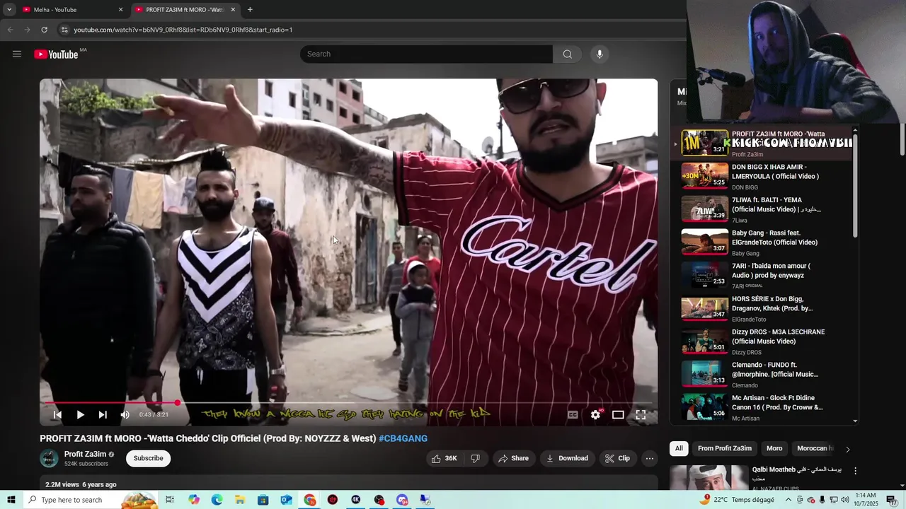Enter fullscreen mode
Screen dimensions: 906x509
641,415
